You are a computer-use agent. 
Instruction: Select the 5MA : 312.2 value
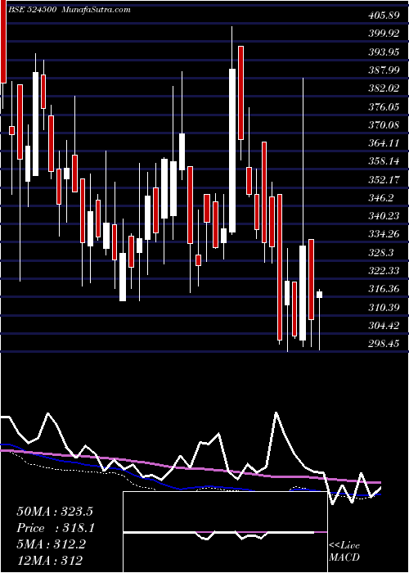[52, 544]
